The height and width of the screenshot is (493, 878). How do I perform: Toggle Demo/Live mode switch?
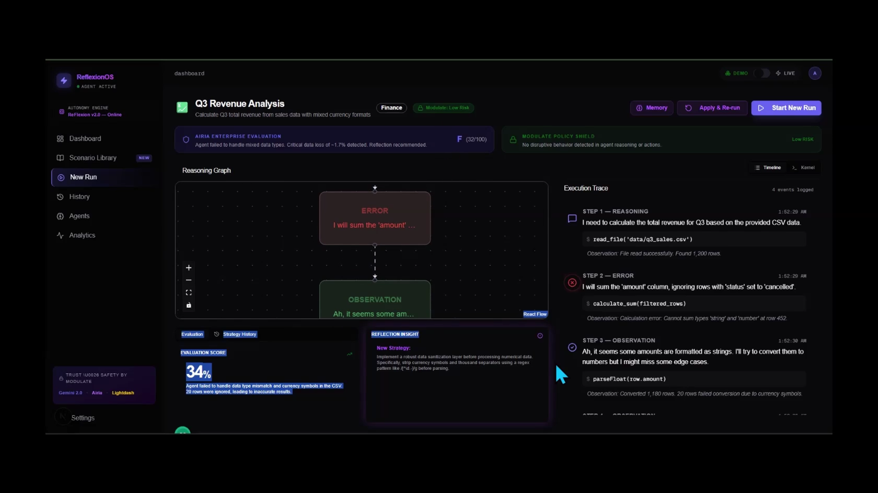coord(762,73)
